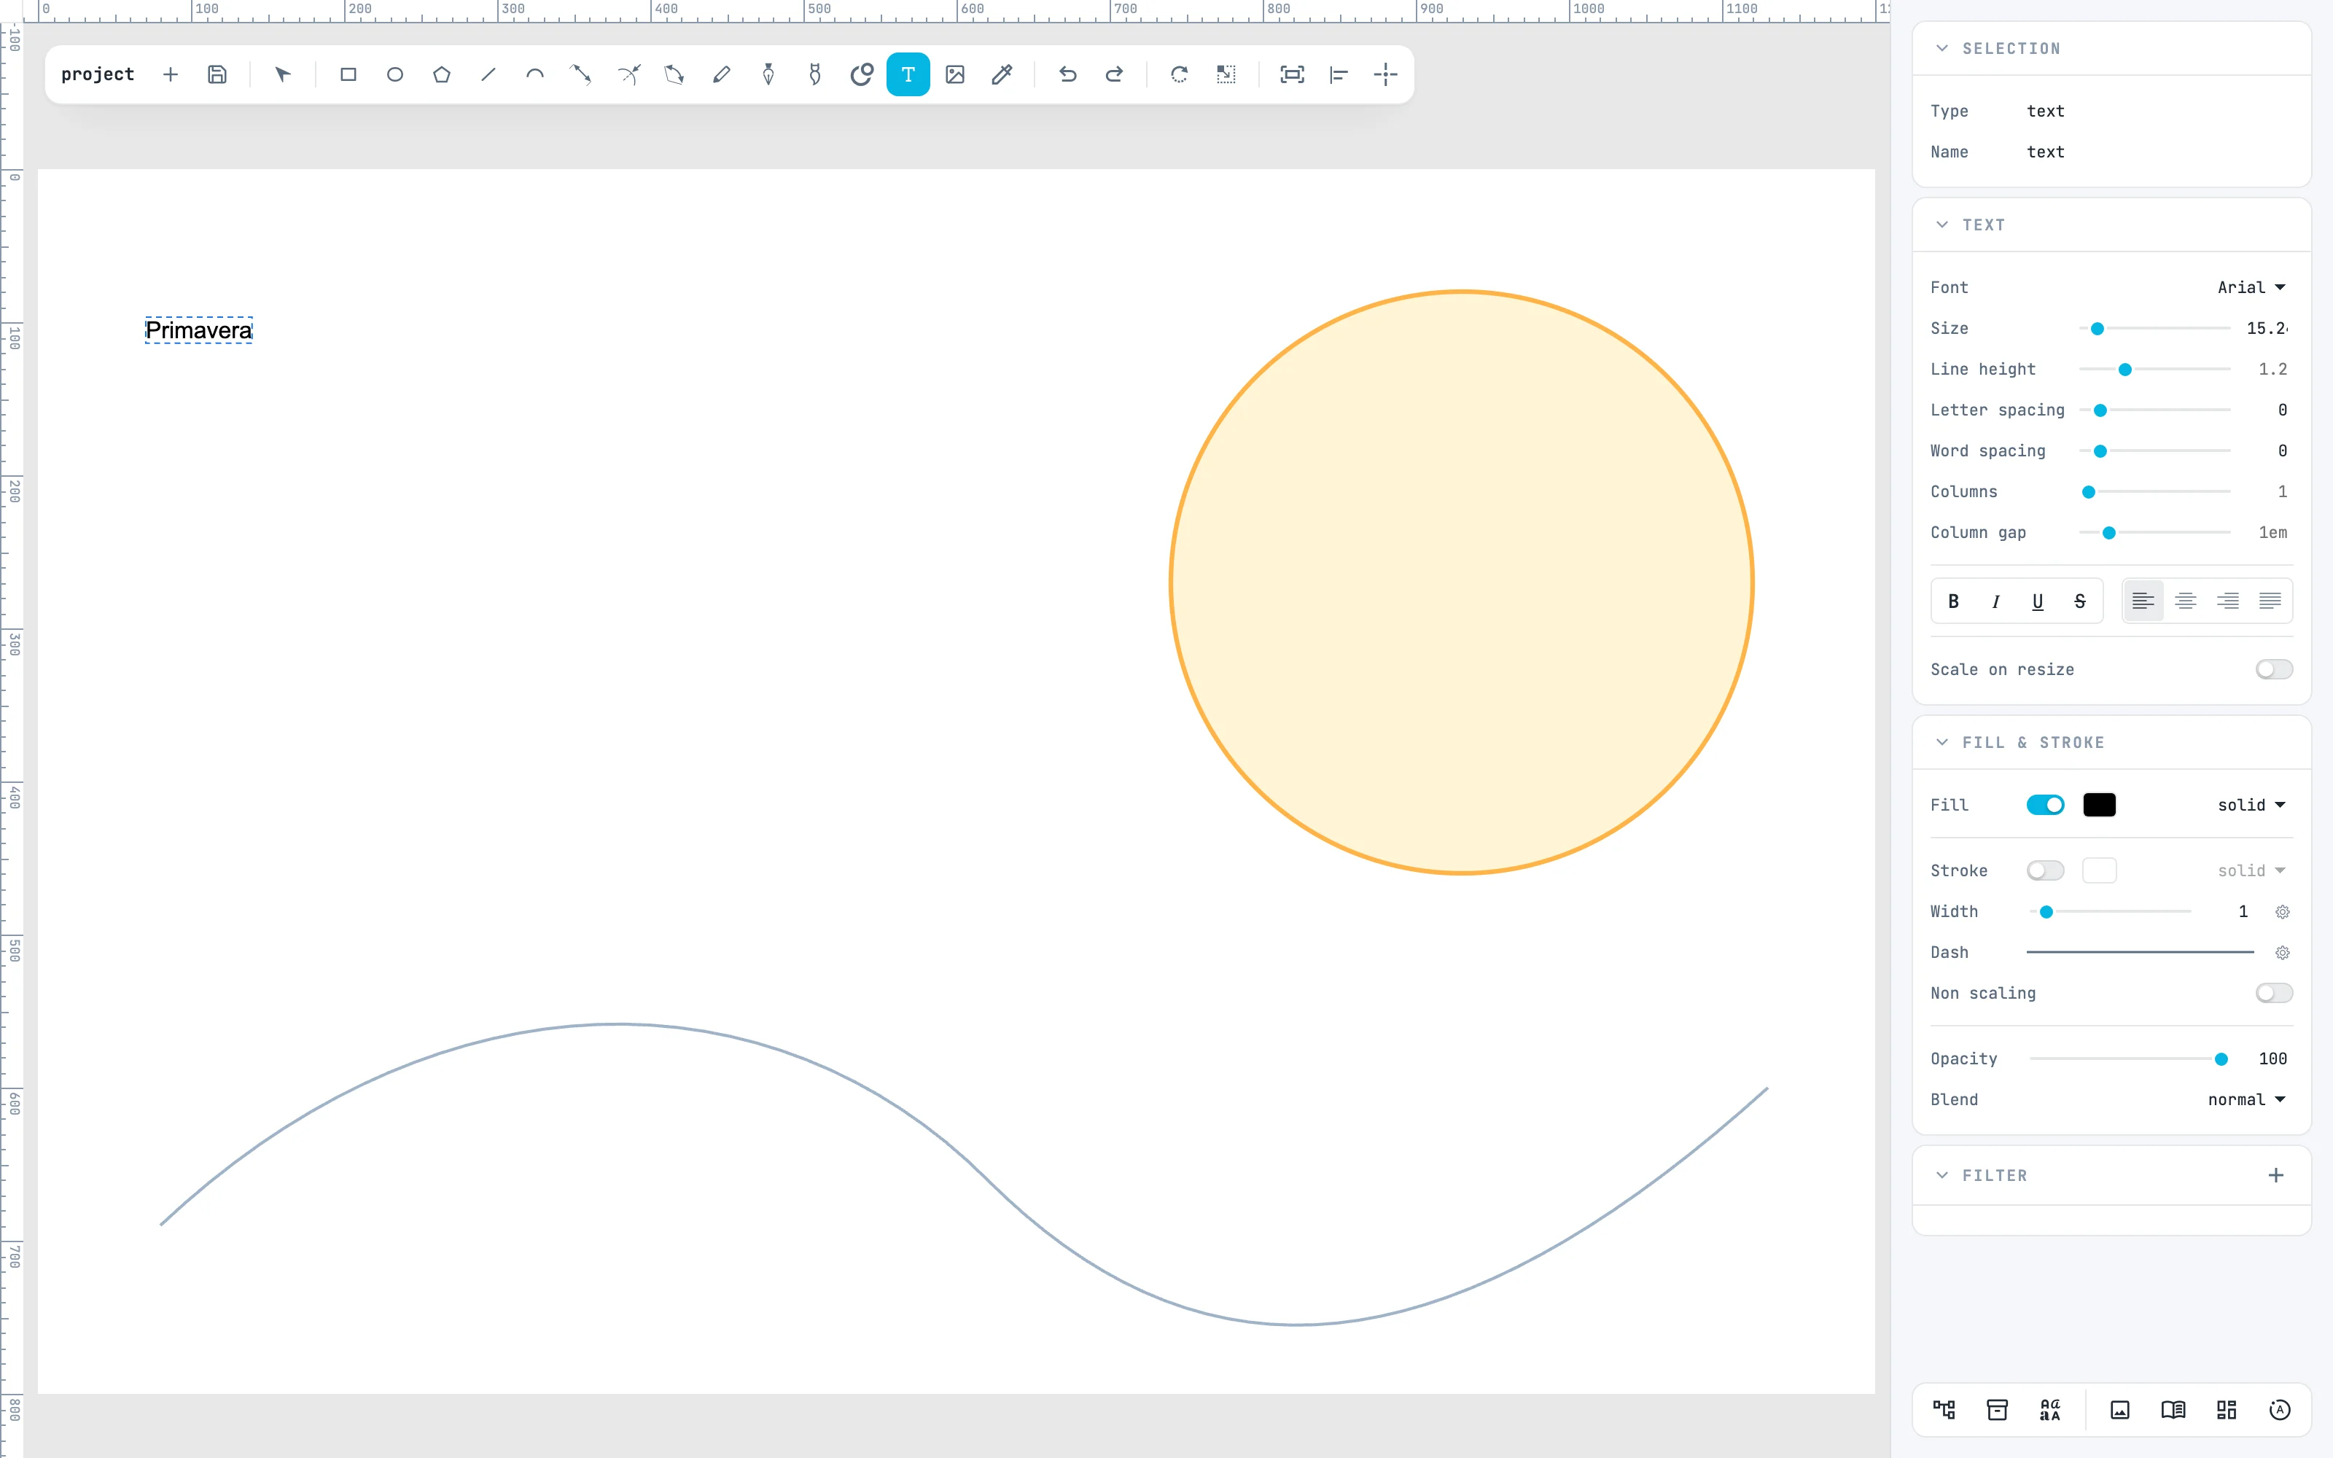Screen dimensions: 2333x1458
Task: Click the black fill color swatch
Action: pos(2099,804)
